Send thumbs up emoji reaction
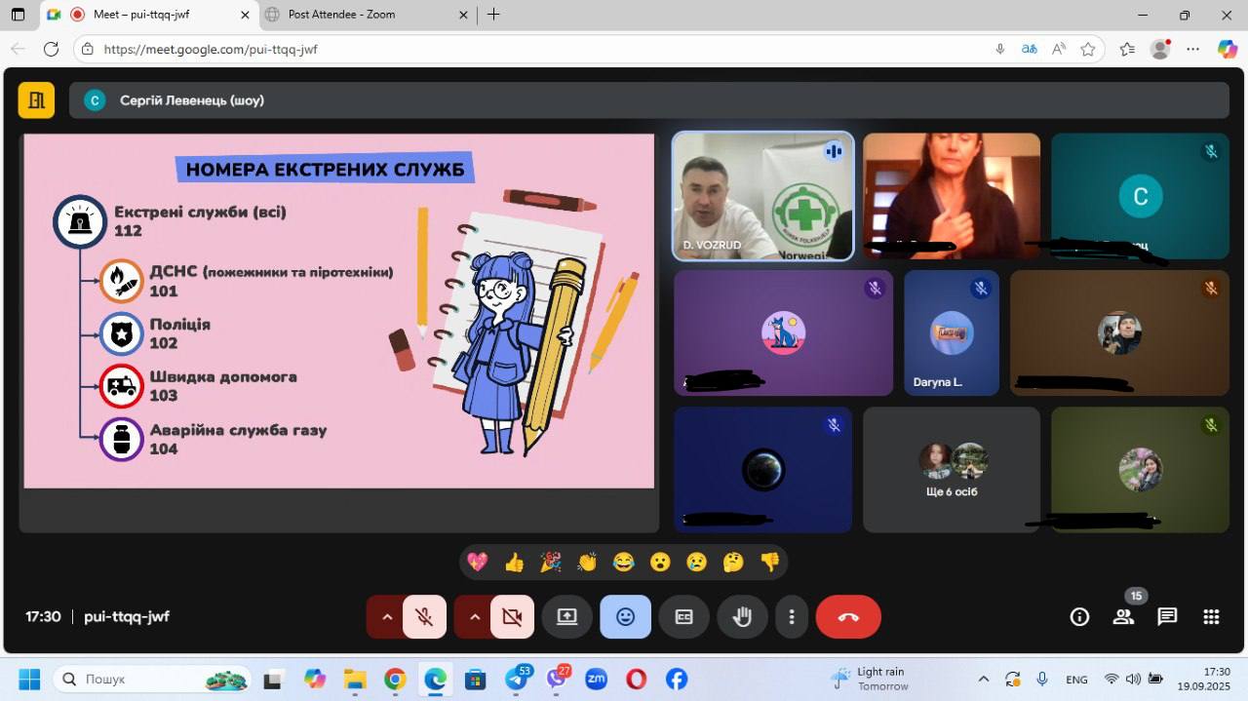1248x701 pixels. 515,562
